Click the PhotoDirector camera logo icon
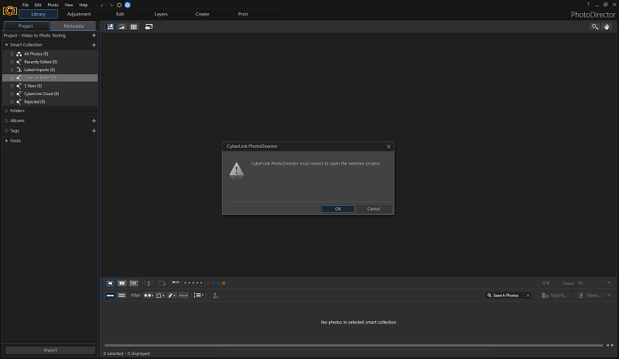Image resolution: width=619 pixels, height=359 pixels. 10,11
